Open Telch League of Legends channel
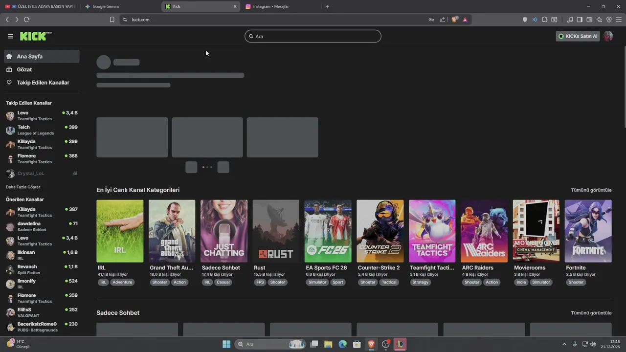 (x=42, y=130)
